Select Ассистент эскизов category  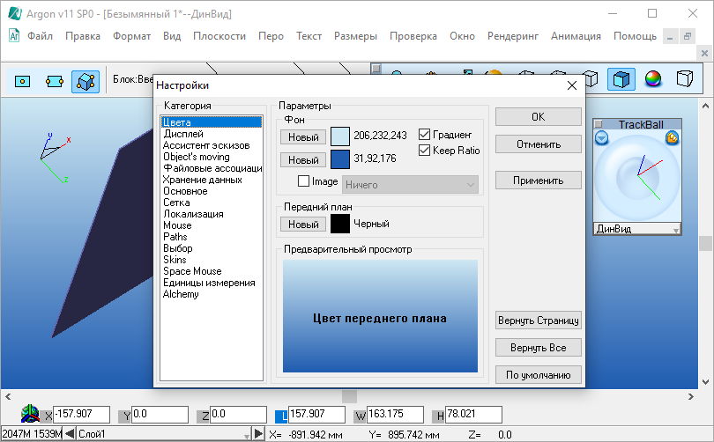tap(206, 145)
